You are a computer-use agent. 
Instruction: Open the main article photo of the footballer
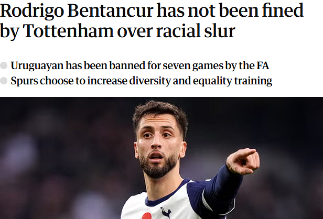(161, 157)
